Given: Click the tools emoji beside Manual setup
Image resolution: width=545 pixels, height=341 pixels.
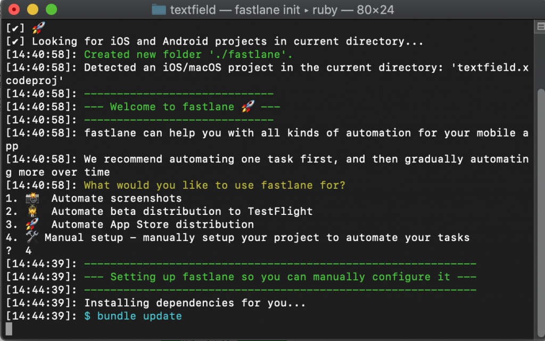Looking at the screenshot, I should [x=32, y=237].
